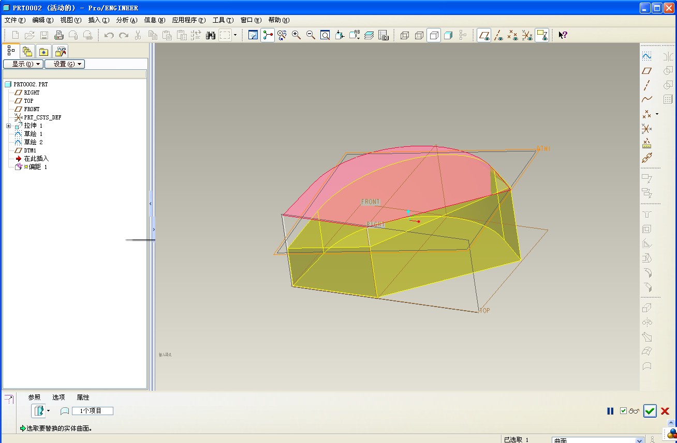Toggle datum axes display

(x=498, y=35)
